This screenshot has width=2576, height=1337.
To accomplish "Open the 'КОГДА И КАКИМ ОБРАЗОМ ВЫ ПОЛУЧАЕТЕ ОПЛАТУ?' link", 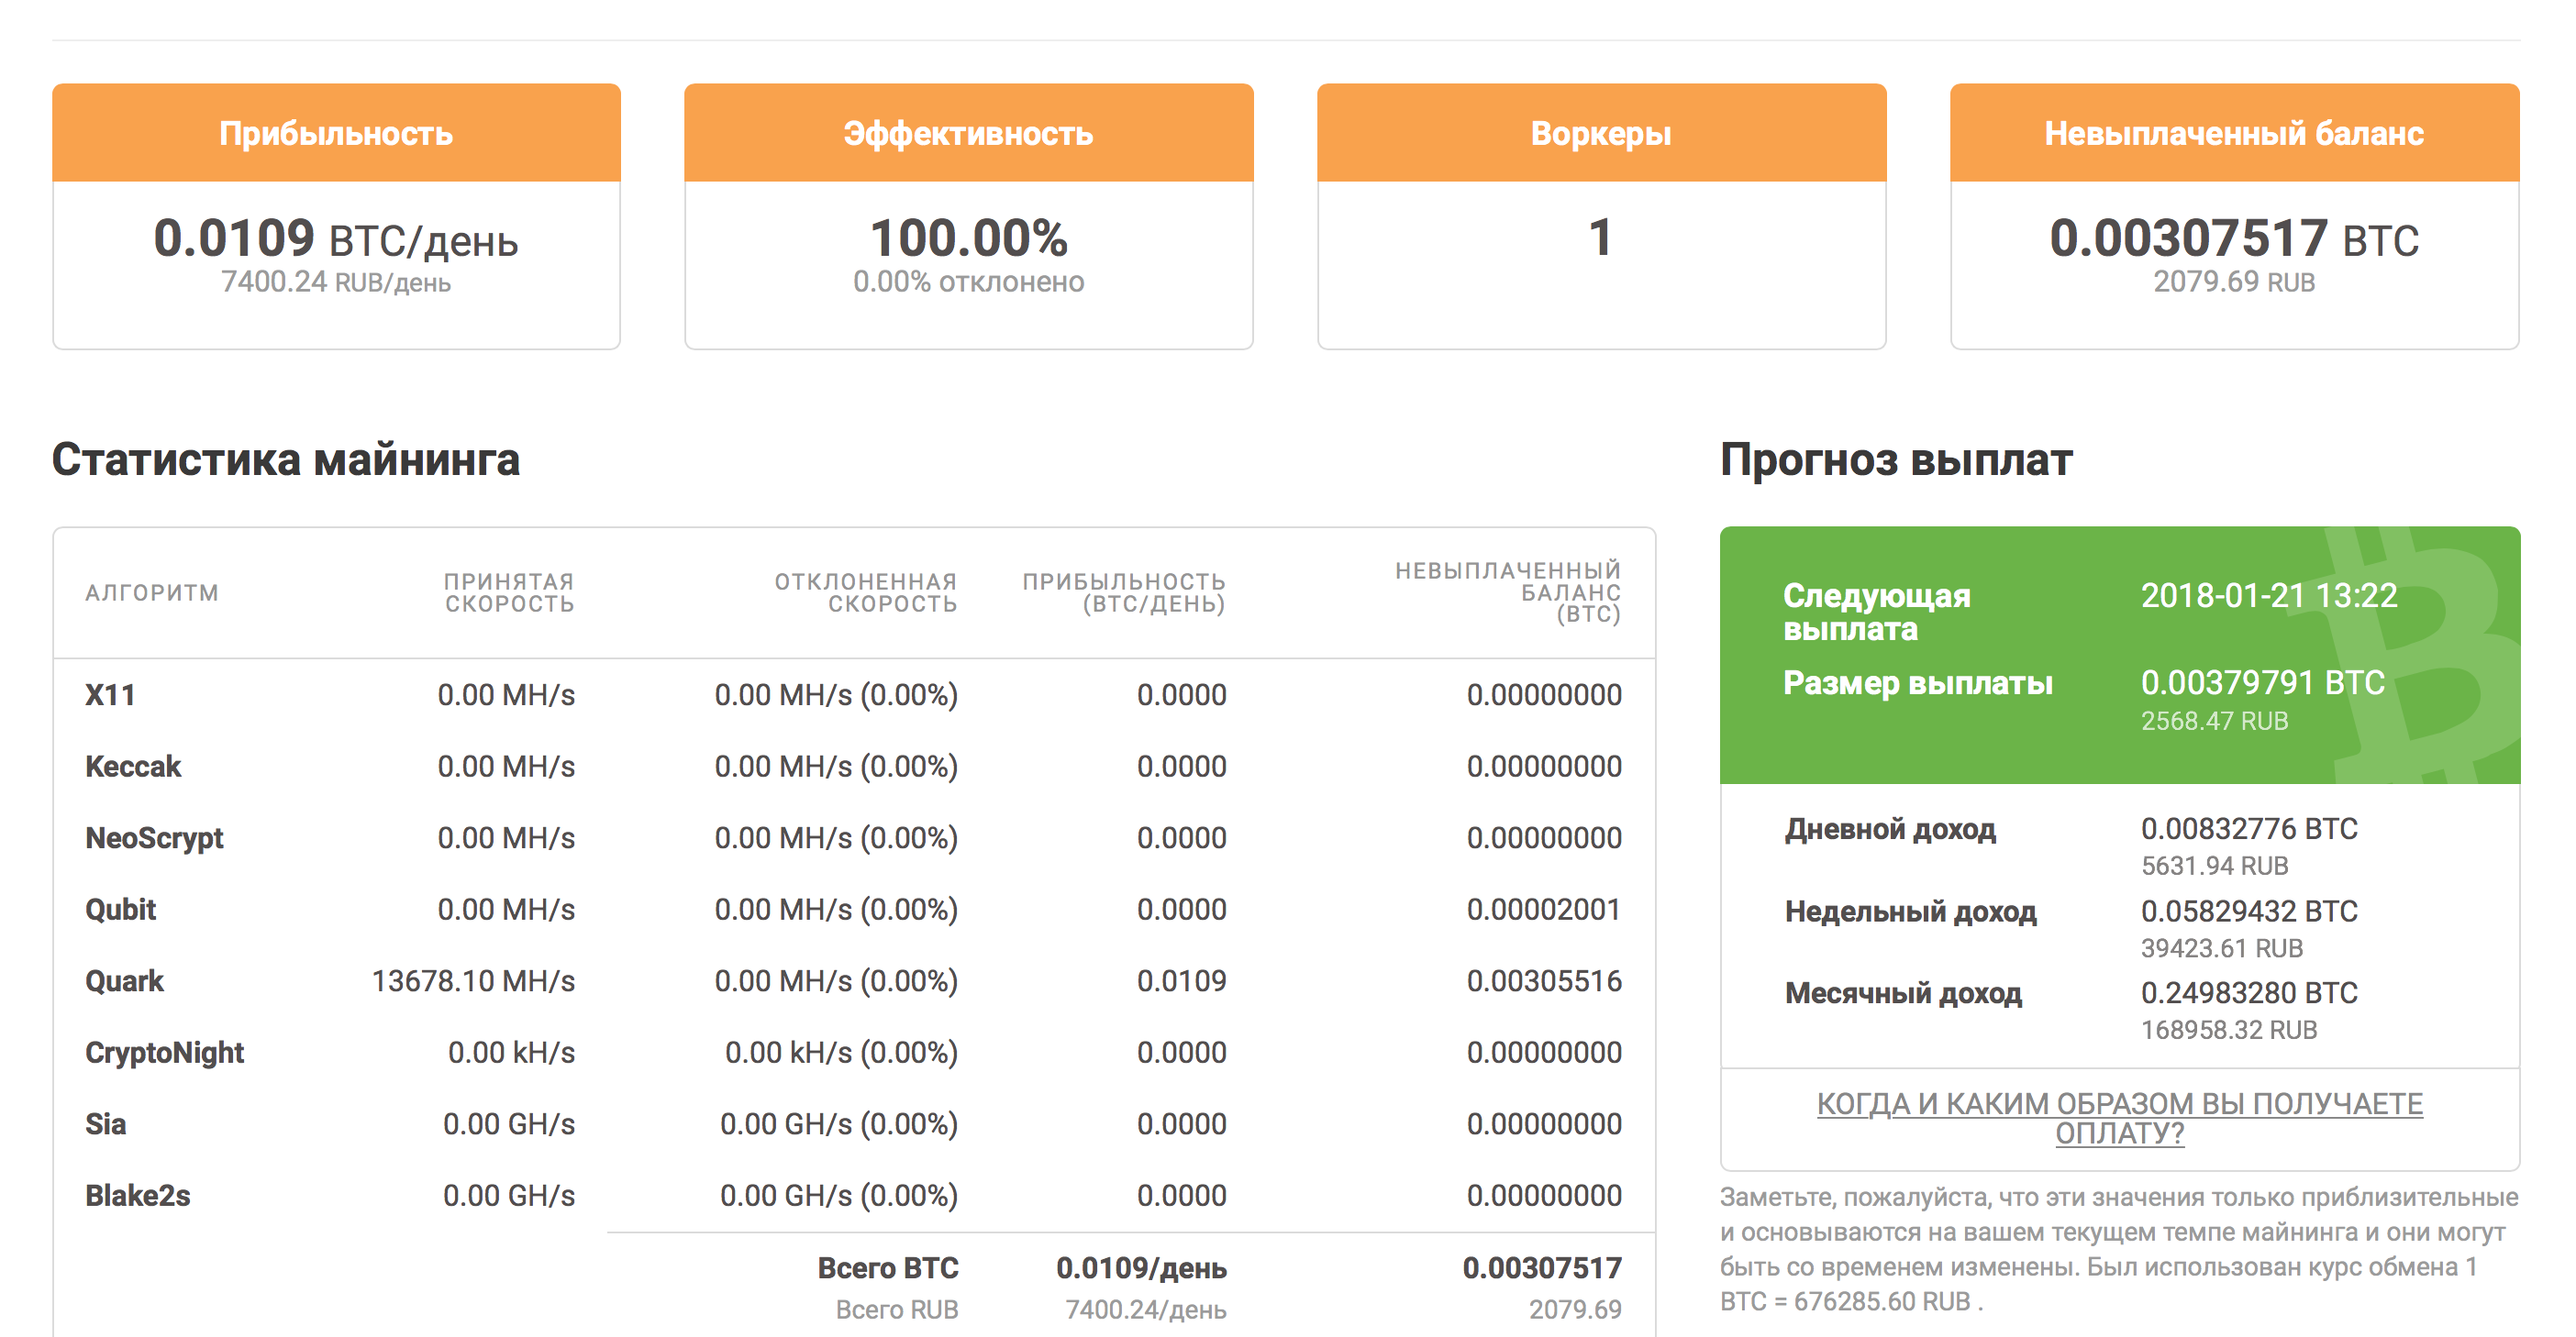I will pos(2119,1118).
